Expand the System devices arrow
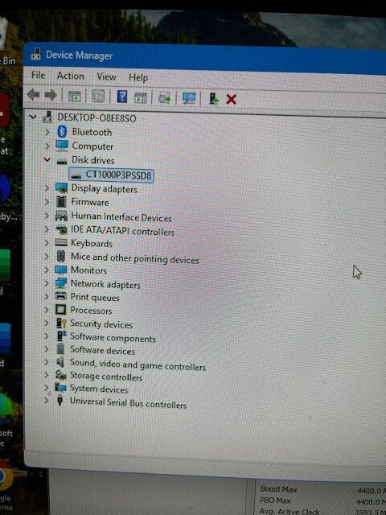The width and height of the screenshot is (386, 515). click(47, 388)
